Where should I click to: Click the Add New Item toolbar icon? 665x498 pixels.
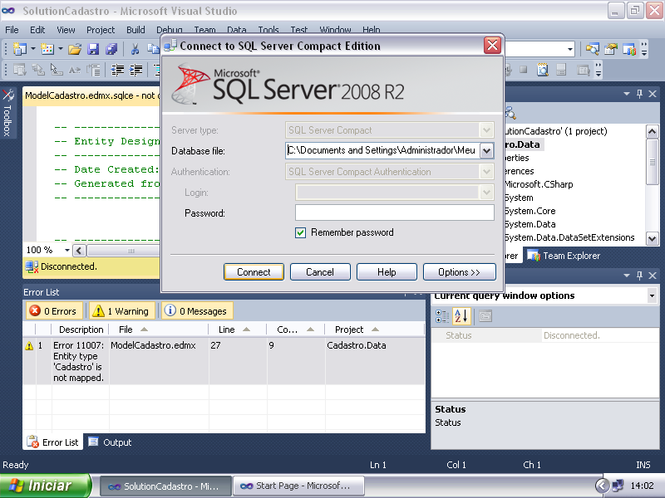coord(47,49)
